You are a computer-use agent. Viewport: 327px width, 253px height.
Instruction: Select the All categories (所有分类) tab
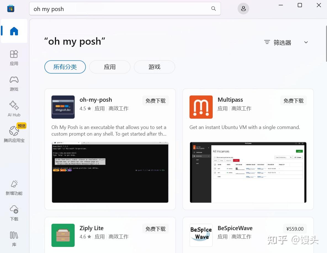65,67
